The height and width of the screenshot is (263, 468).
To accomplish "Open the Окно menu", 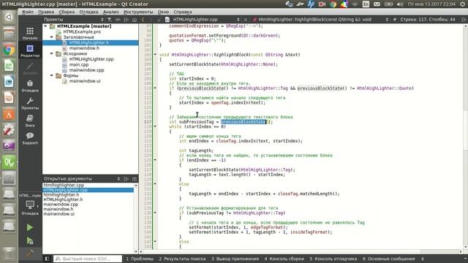I will pos(163,12).
